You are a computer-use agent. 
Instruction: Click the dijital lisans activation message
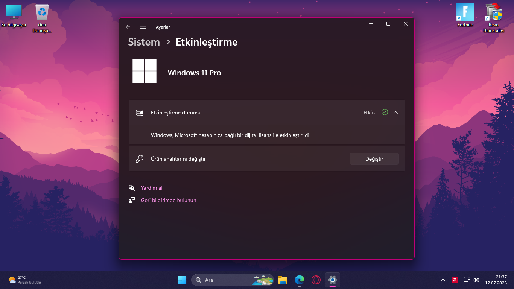pyautogui.click(x=230, y=135)
